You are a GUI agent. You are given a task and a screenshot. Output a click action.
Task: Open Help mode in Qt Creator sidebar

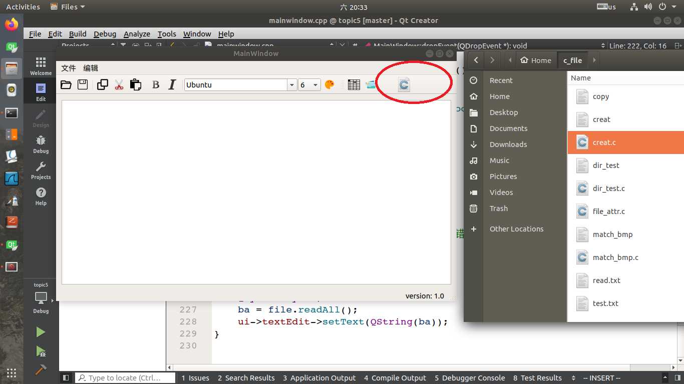(41, 196)
